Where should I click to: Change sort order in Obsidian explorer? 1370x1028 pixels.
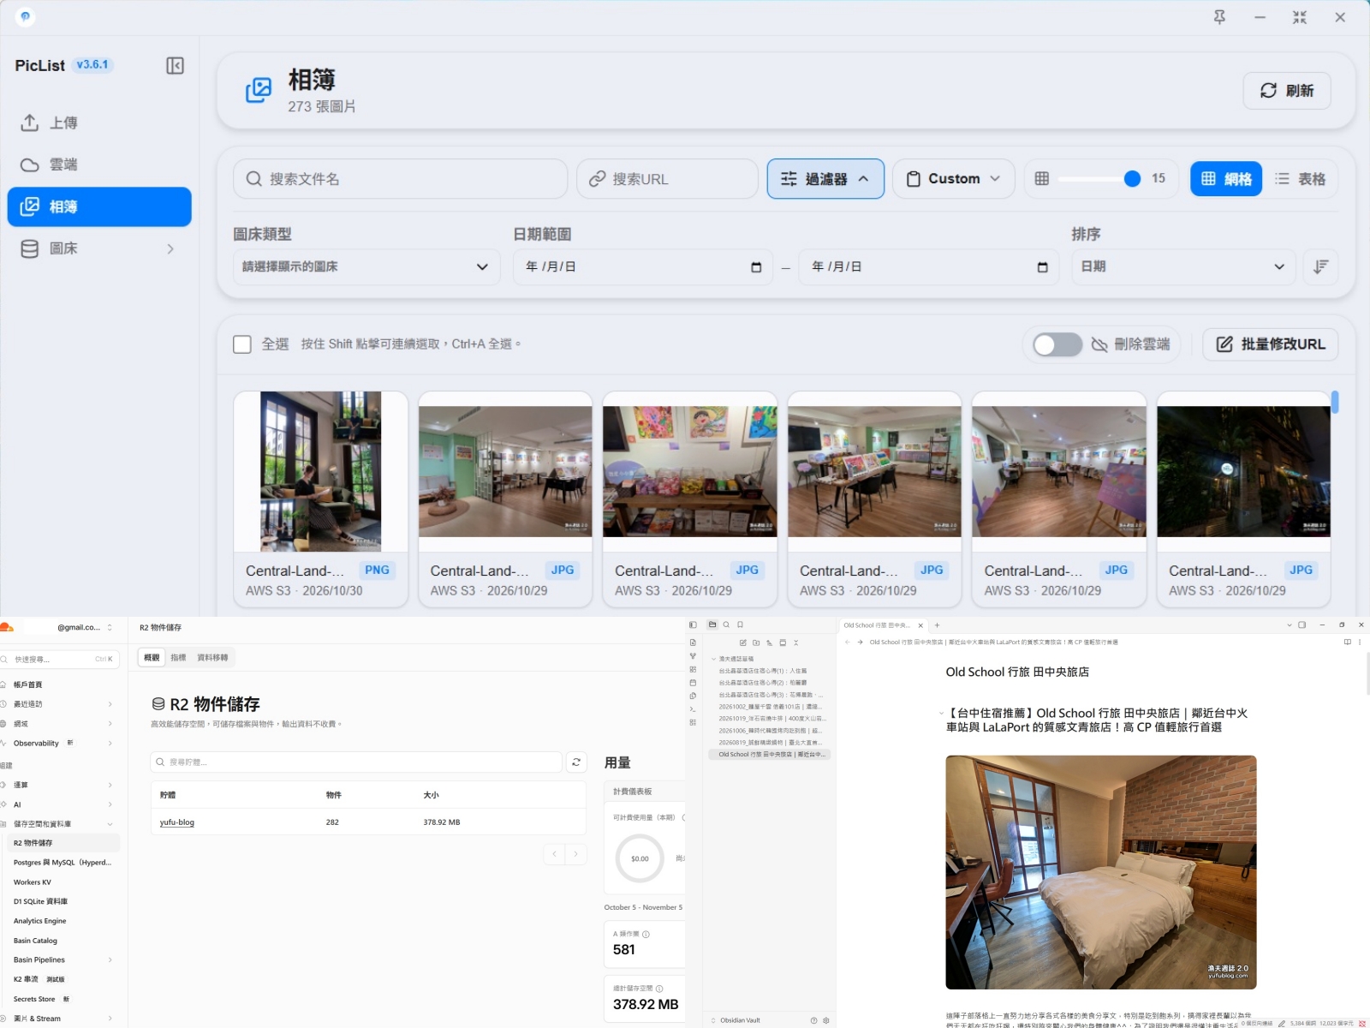pos(769,642)
